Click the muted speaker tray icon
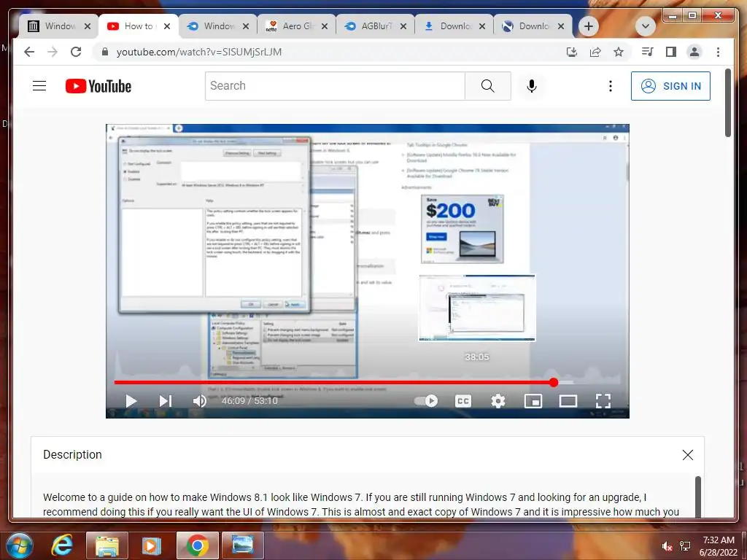The width and height of the screenshot is (747, 560). [667, 546]
